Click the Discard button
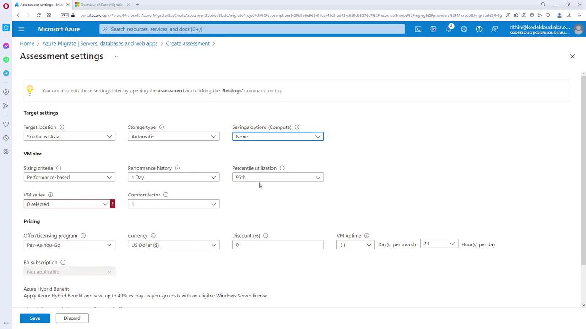The height and width of the screenshot is (329, 586). click(x=72, y=318)
